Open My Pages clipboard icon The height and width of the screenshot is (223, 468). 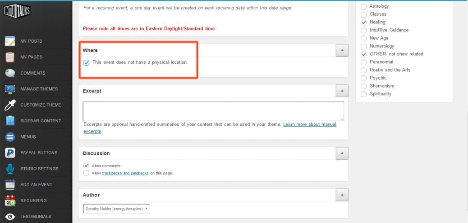10,57
